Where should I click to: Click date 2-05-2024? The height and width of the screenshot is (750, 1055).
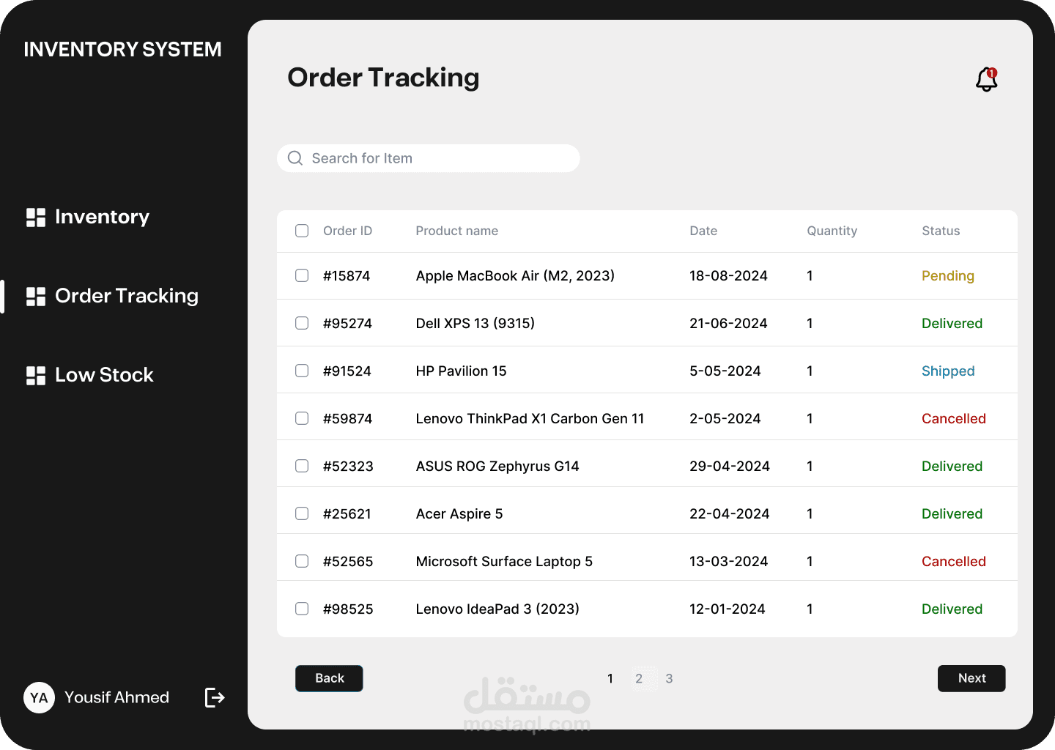coord(725,418)
